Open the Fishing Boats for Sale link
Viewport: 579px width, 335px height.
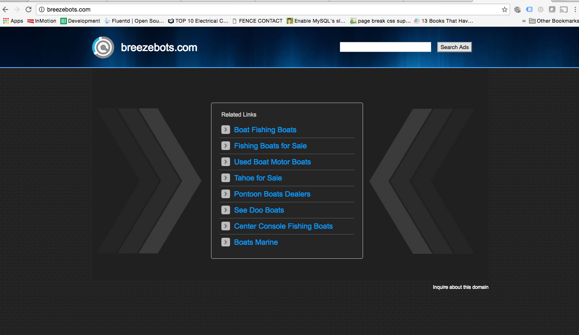[x=271, y=146]
